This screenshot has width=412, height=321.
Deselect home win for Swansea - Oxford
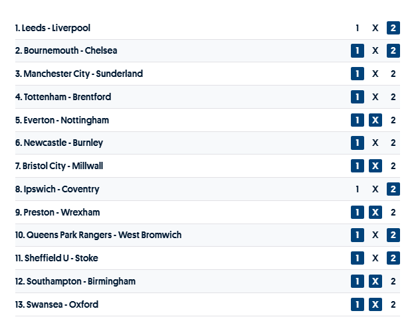click(358, 304)
